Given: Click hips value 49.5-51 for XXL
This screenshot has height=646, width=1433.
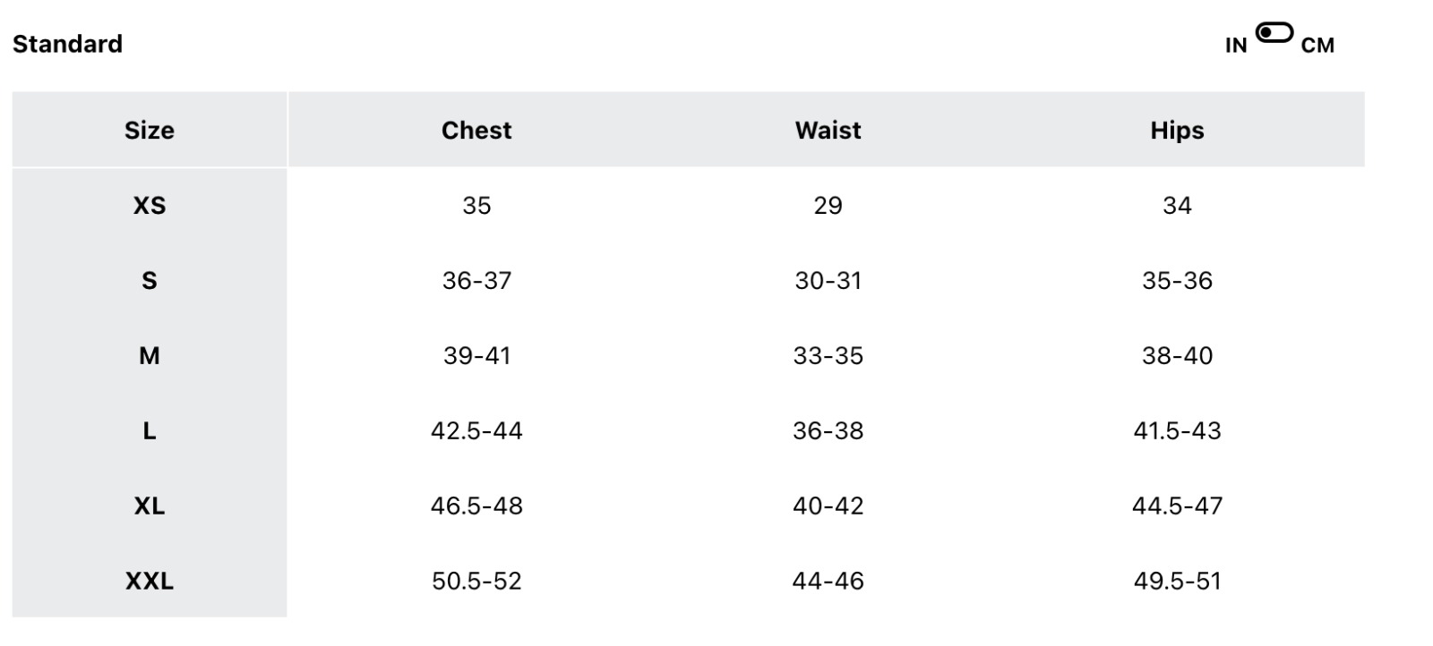Looking at the screenshot, I should [x=1177, y=582].
